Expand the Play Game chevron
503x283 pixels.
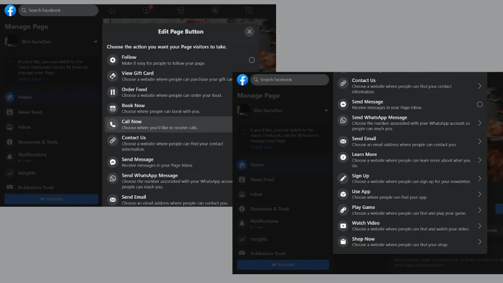point(479,210)
